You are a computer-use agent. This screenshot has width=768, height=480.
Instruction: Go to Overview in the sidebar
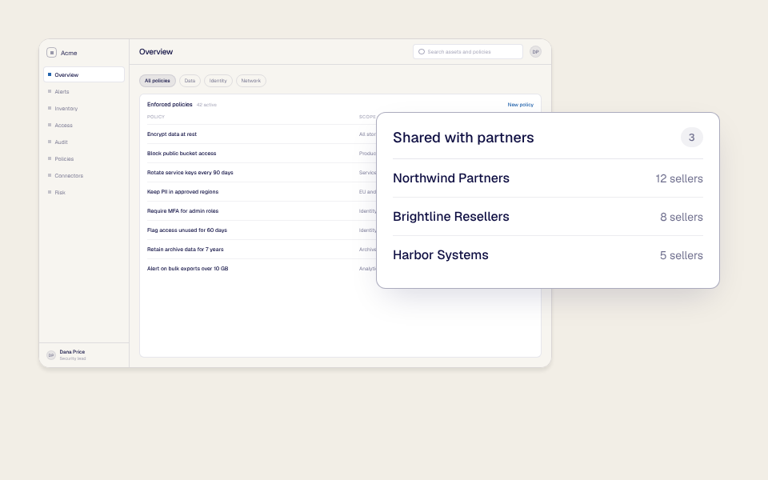click(84, 74)
